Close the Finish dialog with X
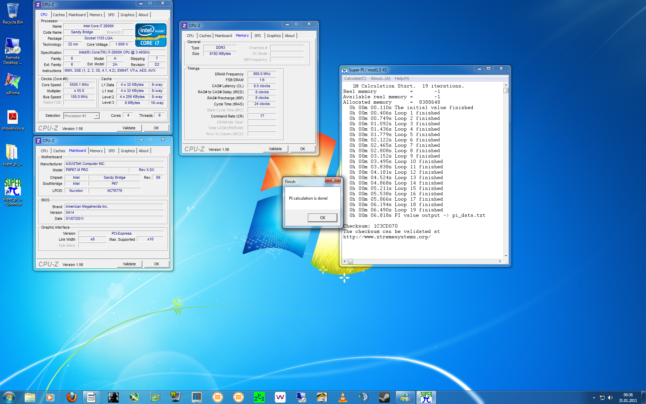 pos(333,180)
